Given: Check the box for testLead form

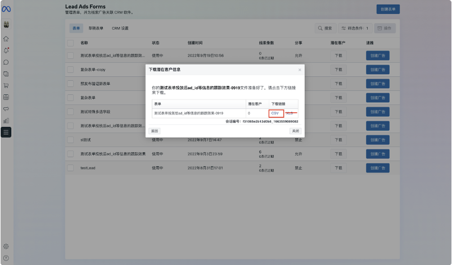Looking at the screenshot, I should (70, 167).
